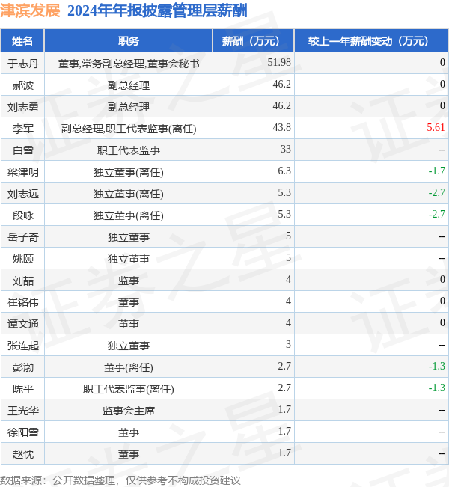Image resolution: width=449 pixels, height=487 pixels.
Task: Click the red change value 5.61
Action: (436, 127)
